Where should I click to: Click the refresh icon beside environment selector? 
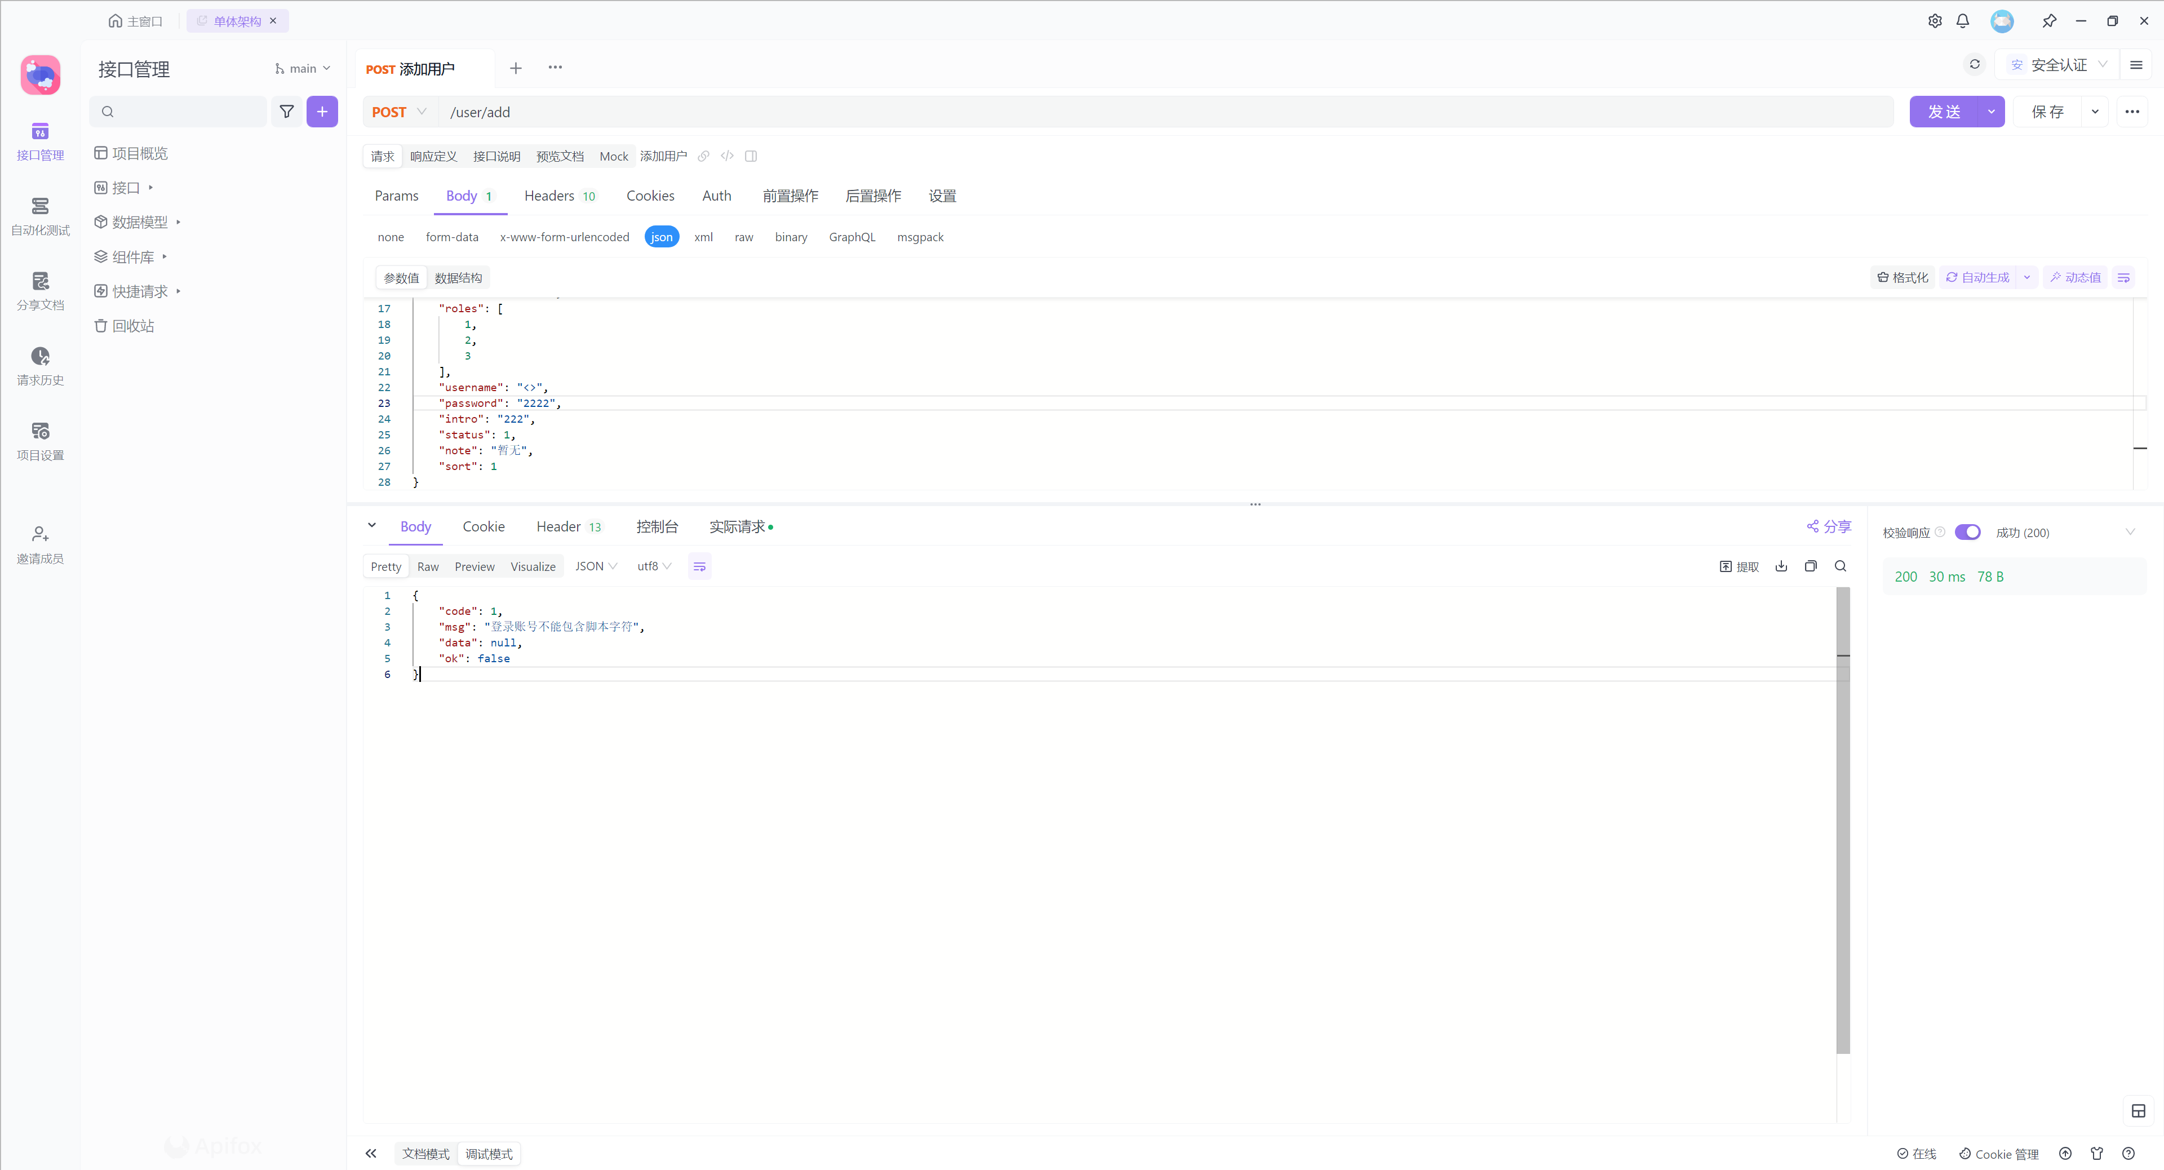coord(1975,65)
